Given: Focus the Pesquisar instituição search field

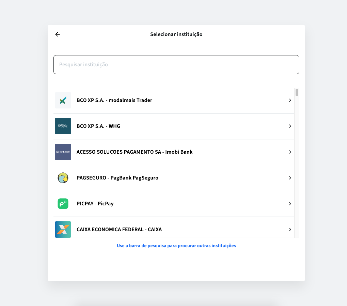Looking at the screenshot, I should [x=176, y=65].
